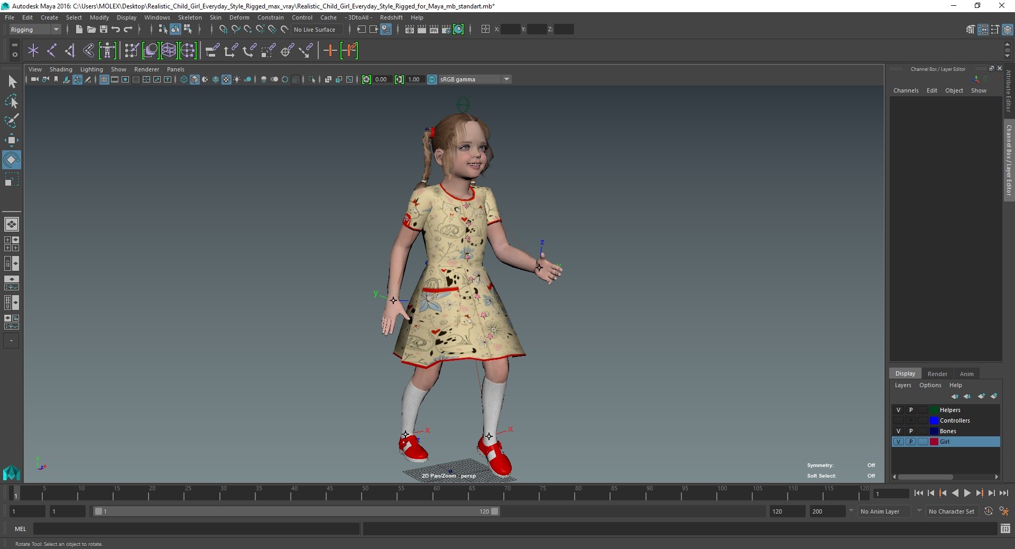
Task: Activate the Lasso select tool
Action: (12, 101)
